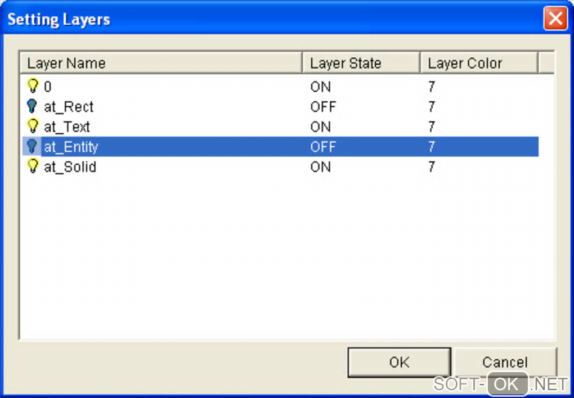Toggle the lightbulb icon for layer 0

point(33,86)
